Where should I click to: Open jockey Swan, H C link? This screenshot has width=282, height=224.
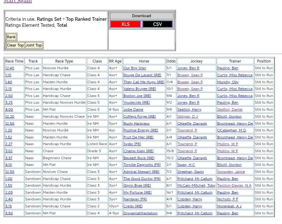186,165
